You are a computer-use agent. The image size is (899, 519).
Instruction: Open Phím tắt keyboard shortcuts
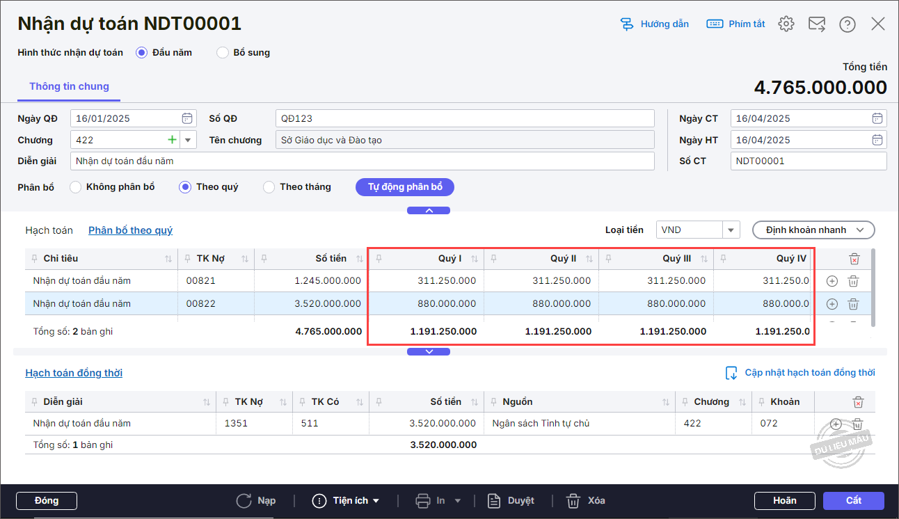coord(735,24)
